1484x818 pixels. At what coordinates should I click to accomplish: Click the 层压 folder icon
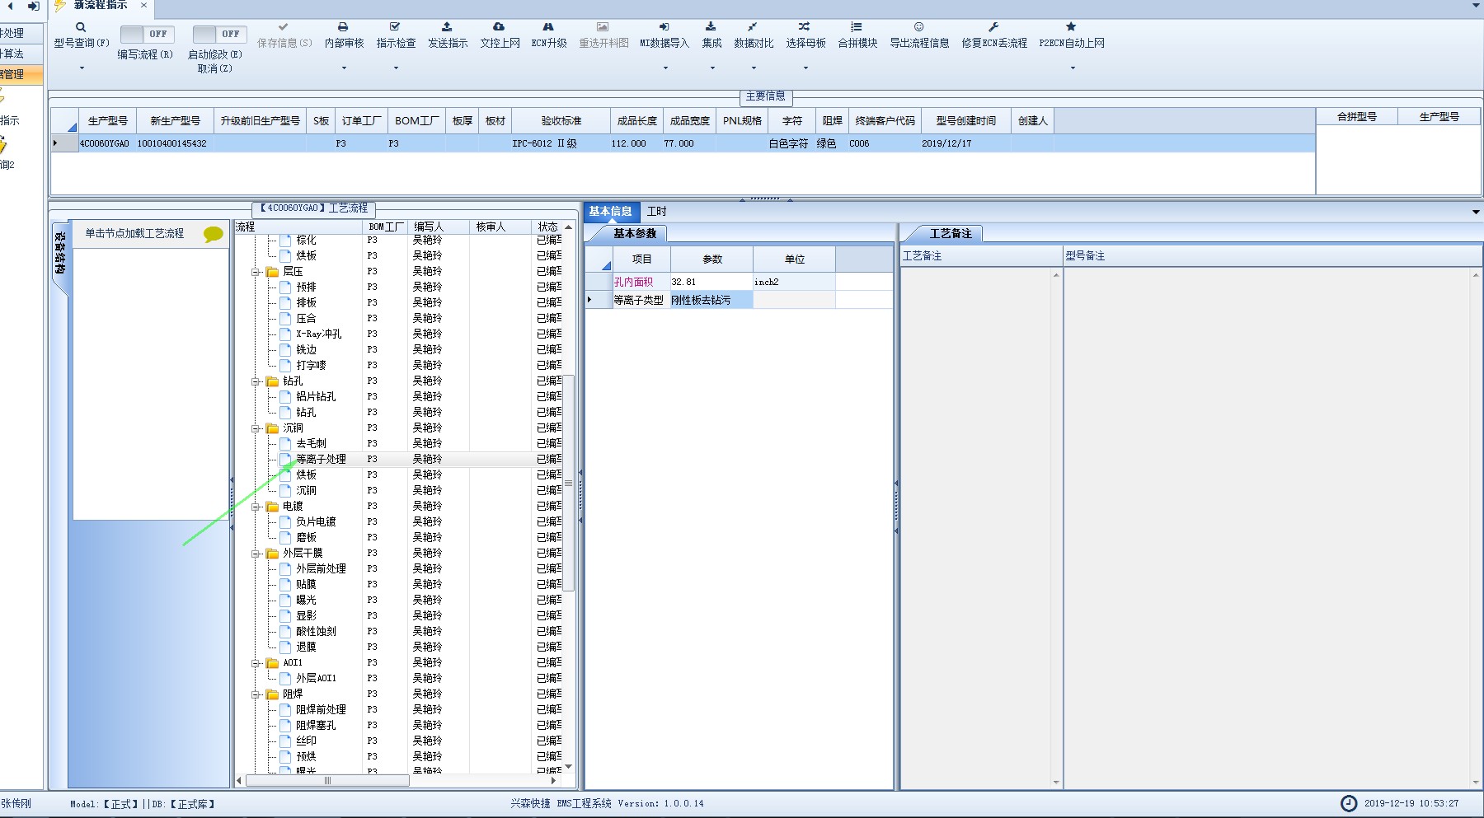click(272, 271)
